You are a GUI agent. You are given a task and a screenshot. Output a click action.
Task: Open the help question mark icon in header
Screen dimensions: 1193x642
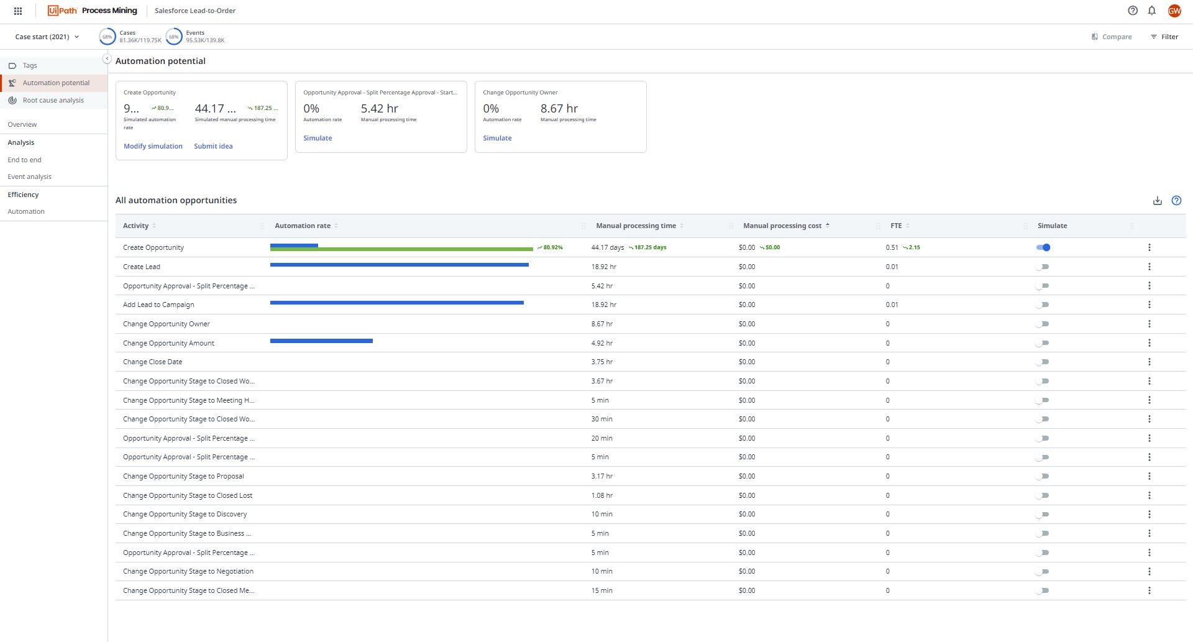pos(1133,11)
